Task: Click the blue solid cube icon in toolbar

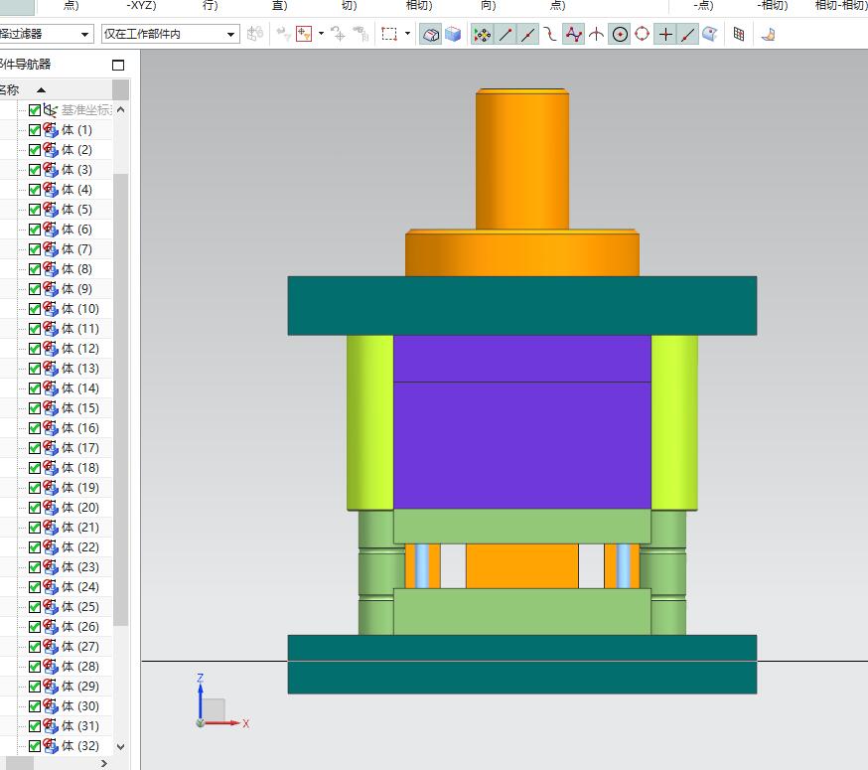Action: pos(453,34)
